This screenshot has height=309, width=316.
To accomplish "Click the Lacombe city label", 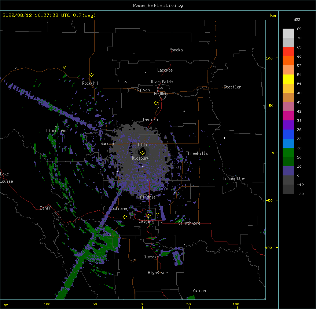I will 165,70.
